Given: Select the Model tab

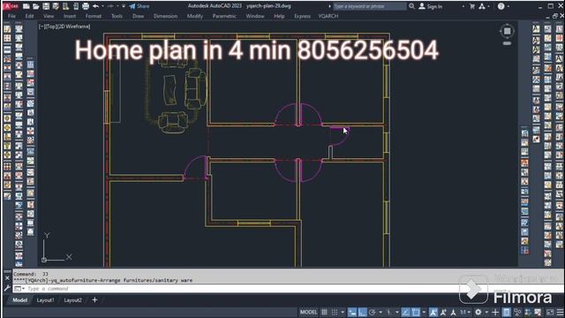Looking at the screenshot, I should [x=19, y=300].
